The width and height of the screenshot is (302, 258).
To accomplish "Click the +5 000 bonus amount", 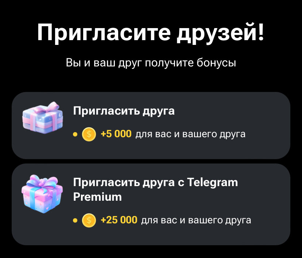I will point(116,134).
